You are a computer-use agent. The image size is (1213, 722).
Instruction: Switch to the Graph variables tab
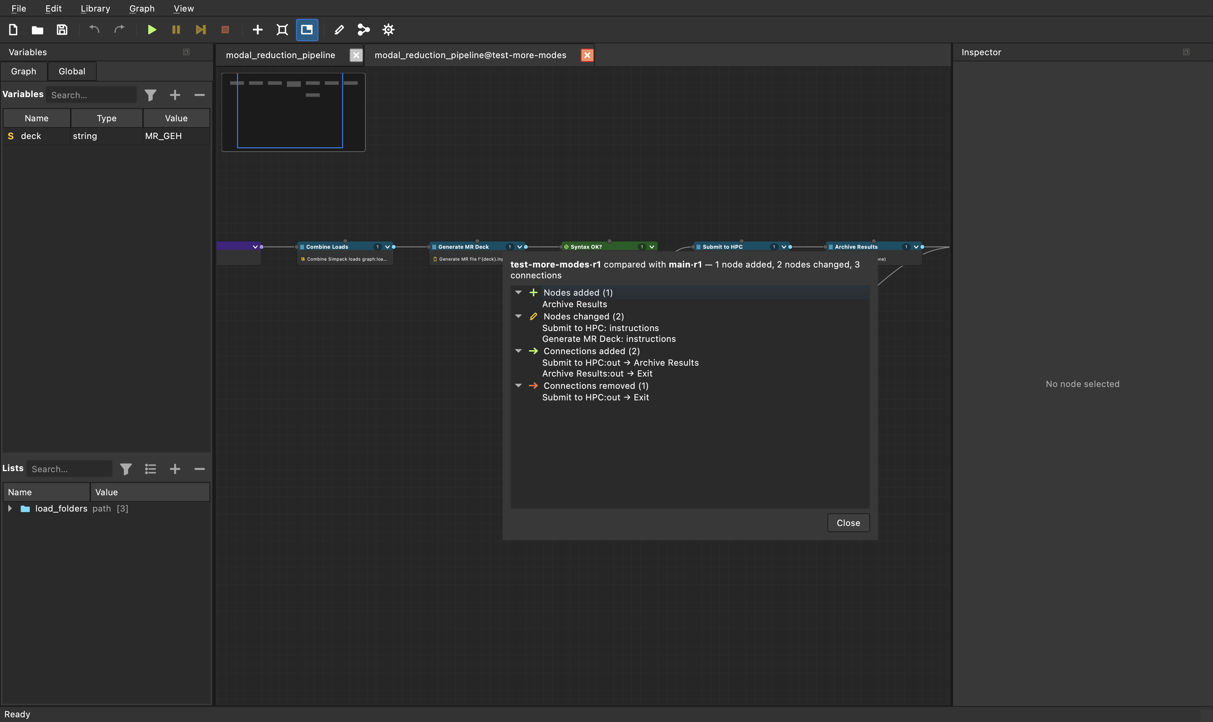[x=23, y=71]
